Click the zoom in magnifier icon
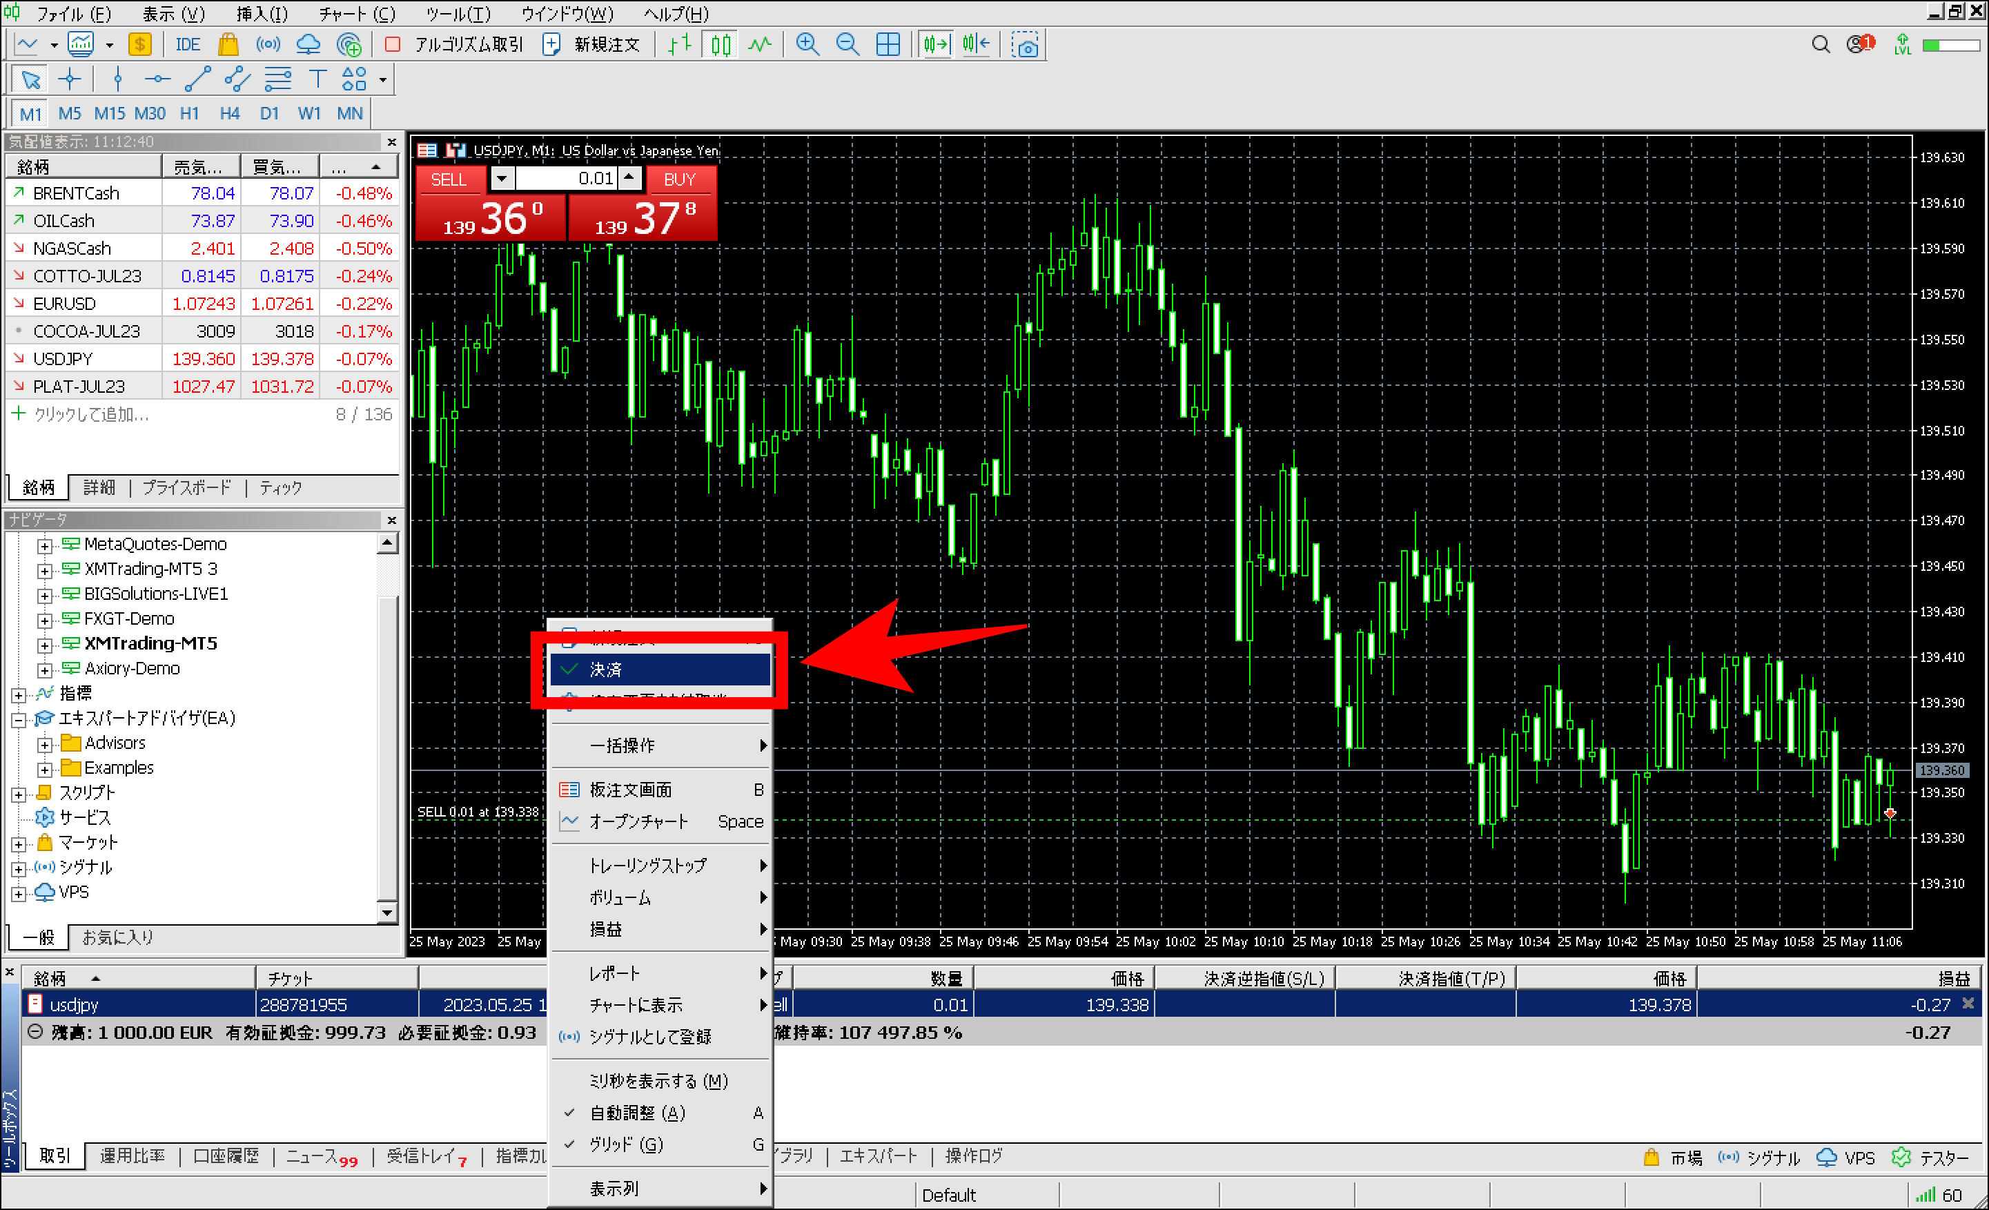 coord(806,44)
